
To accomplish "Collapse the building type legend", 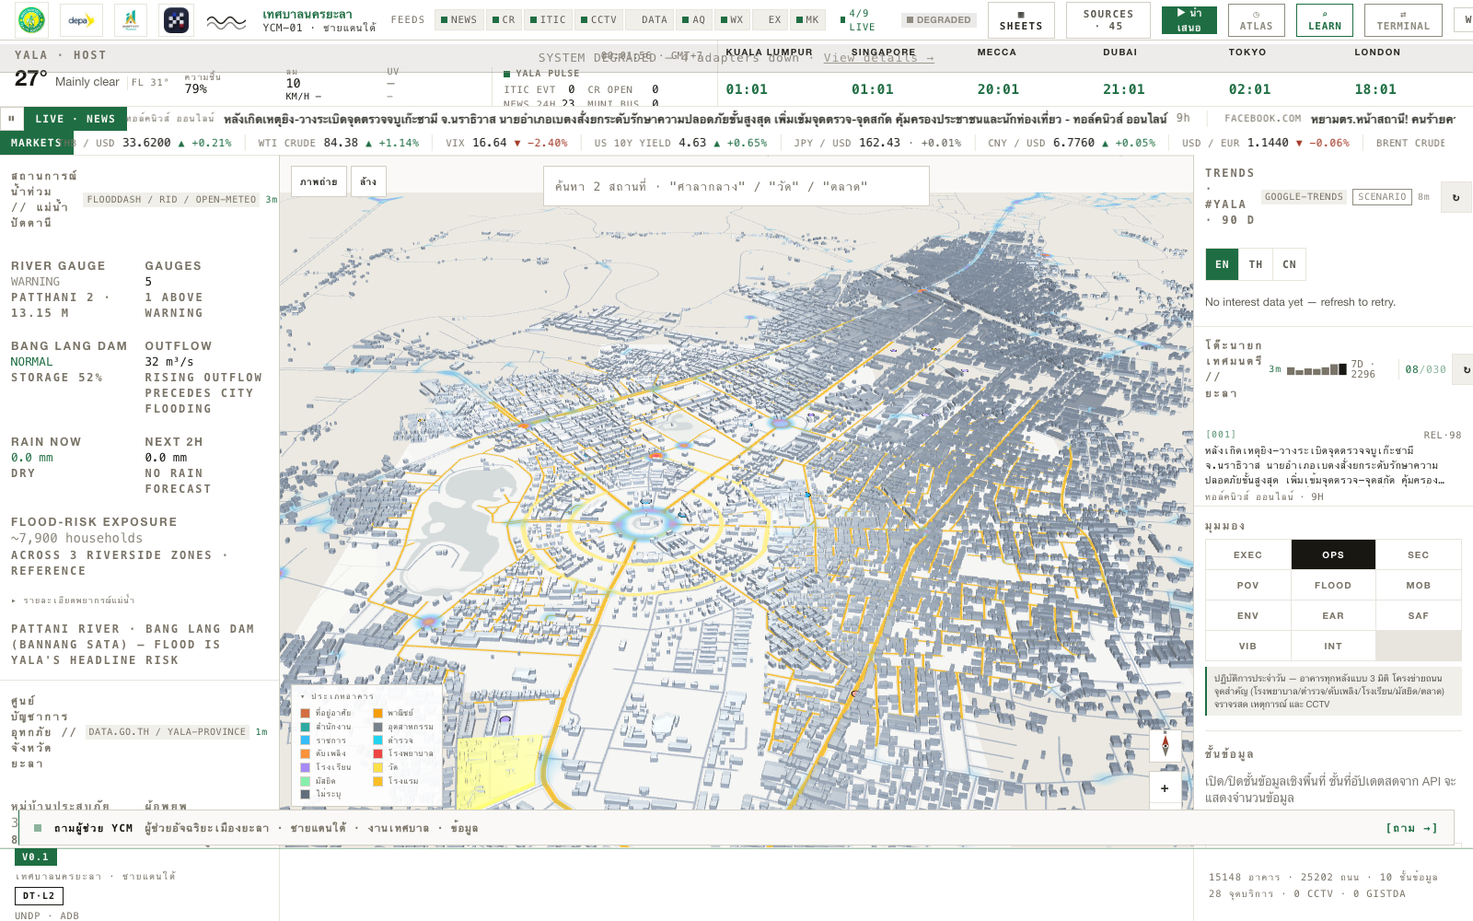I will click(337, 696).
